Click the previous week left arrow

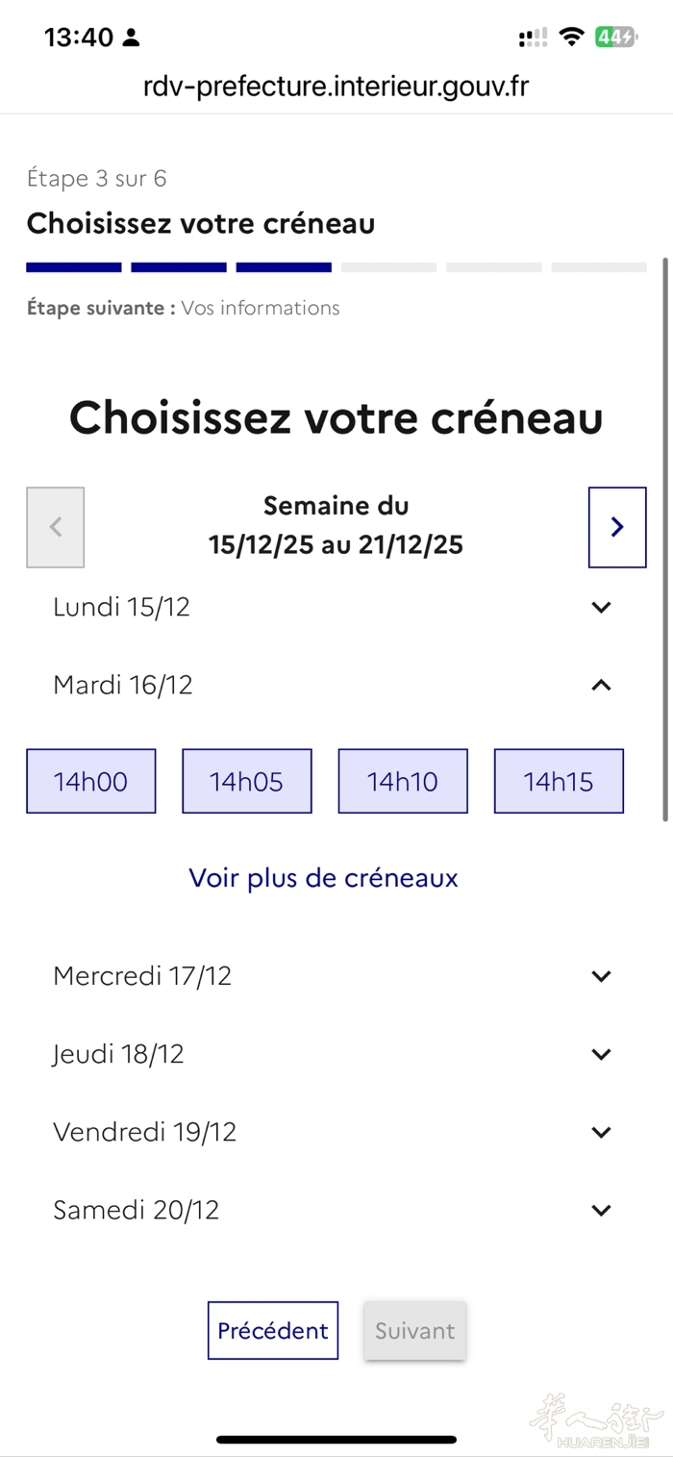(56, 527)
